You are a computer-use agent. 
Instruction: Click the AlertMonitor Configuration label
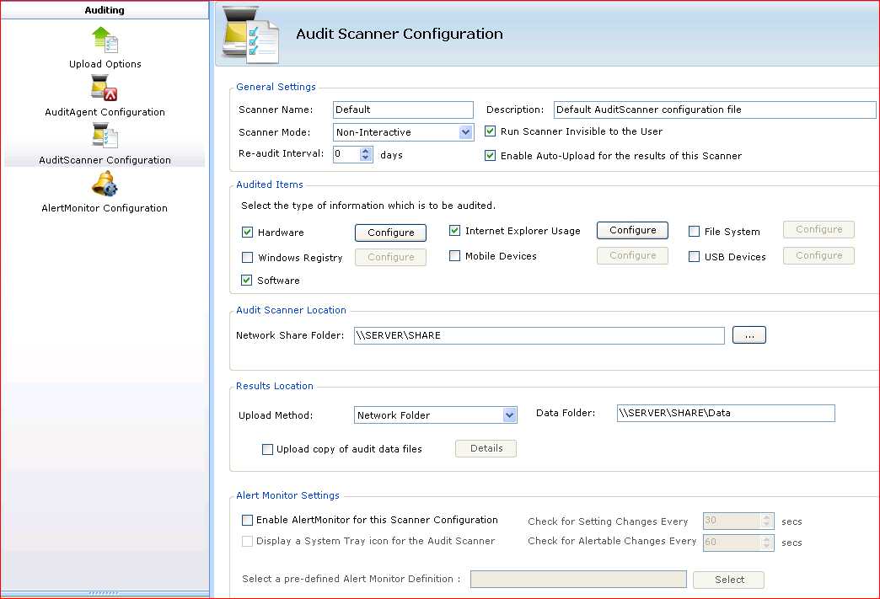point(105,208)
